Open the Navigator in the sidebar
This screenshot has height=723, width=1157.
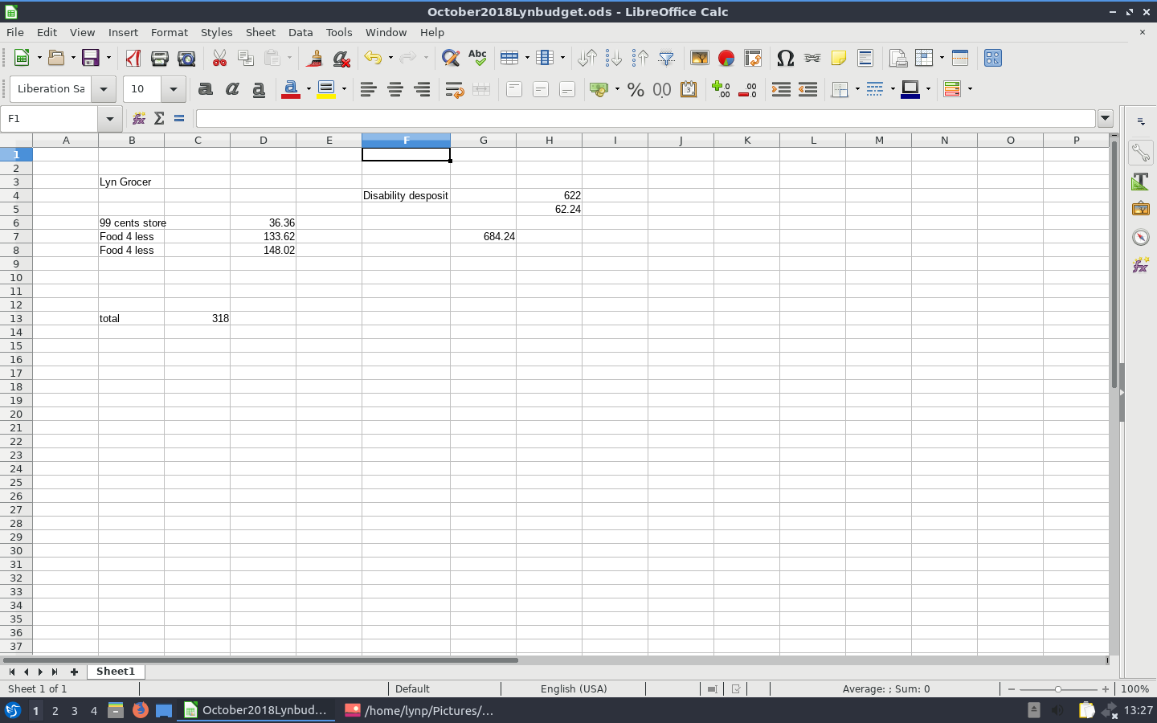coord(1140,237)
